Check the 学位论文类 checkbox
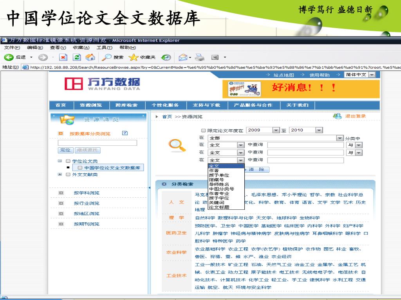This screenshot has height=300, width=401. [x=68, y=161]
